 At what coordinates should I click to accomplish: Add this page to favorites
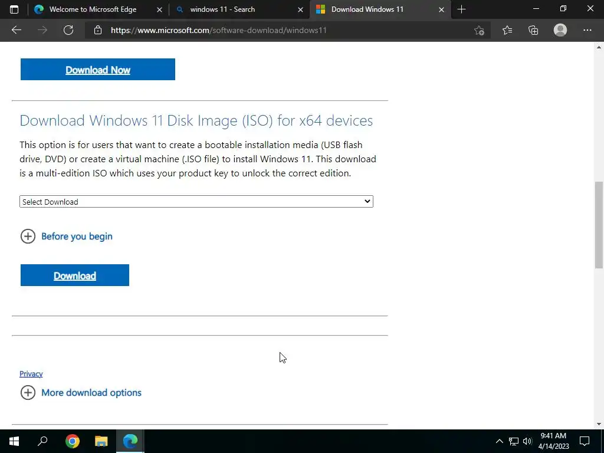479,30
